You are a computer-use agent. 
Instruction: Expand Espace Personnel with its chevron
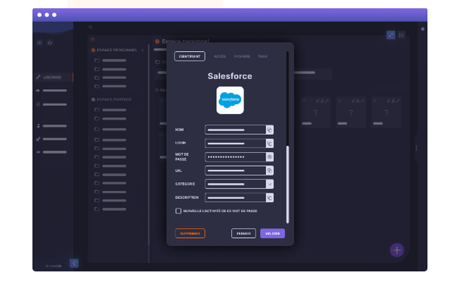(143, 50)
